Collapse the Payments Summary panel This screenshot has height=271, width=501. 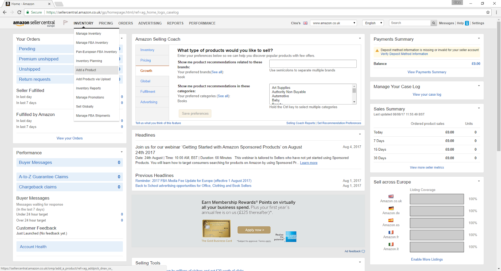[x=479, y=38]
